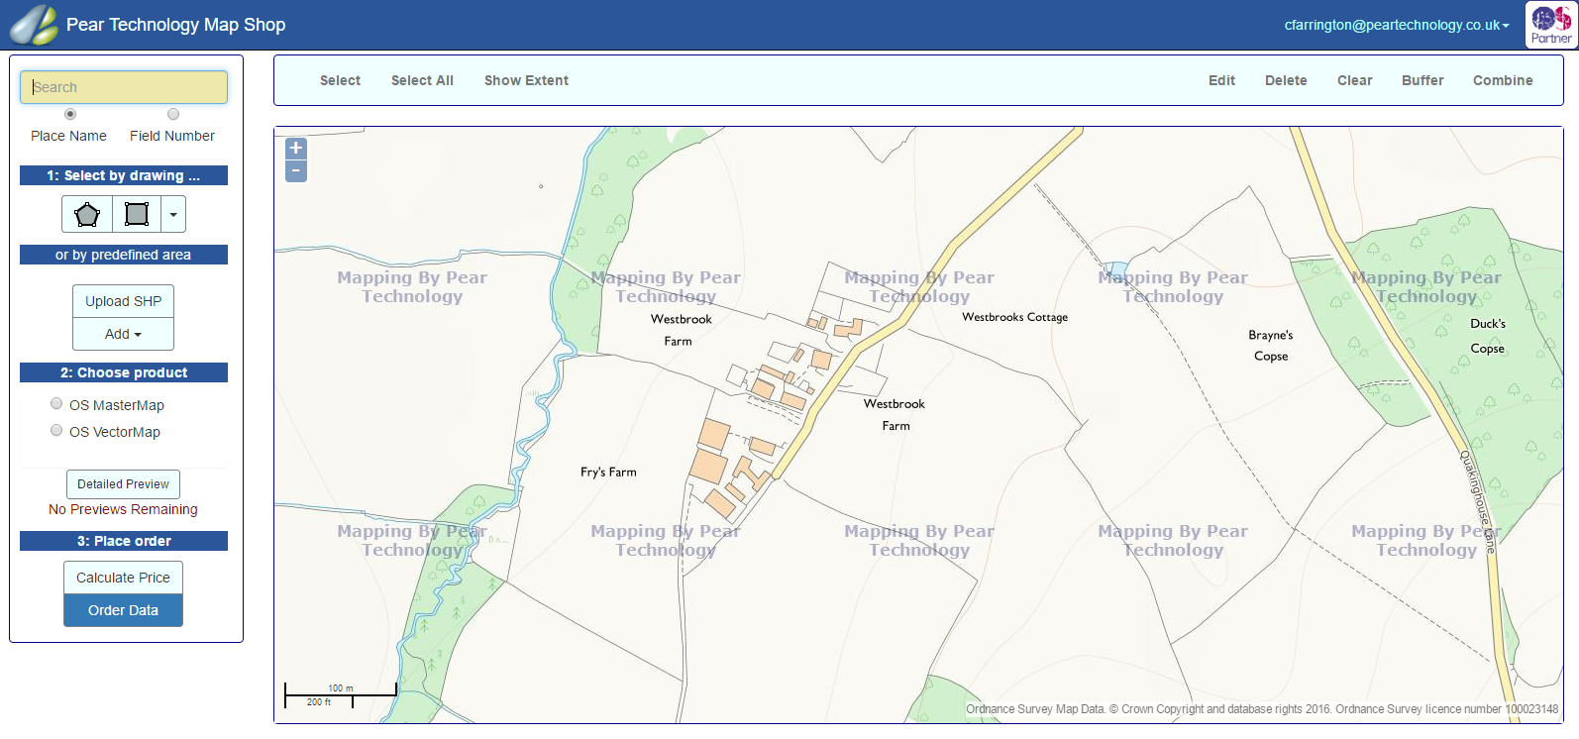The height and width of the screenshot is (739, 1579).
Task: Click the map scale bar
Action: (x=341, y=695)
